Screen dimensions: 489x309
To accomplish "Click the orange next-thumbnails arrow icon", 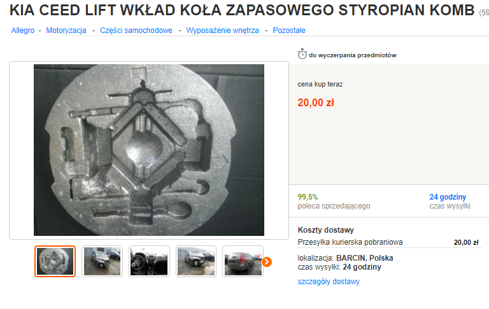I will point(267,262).
